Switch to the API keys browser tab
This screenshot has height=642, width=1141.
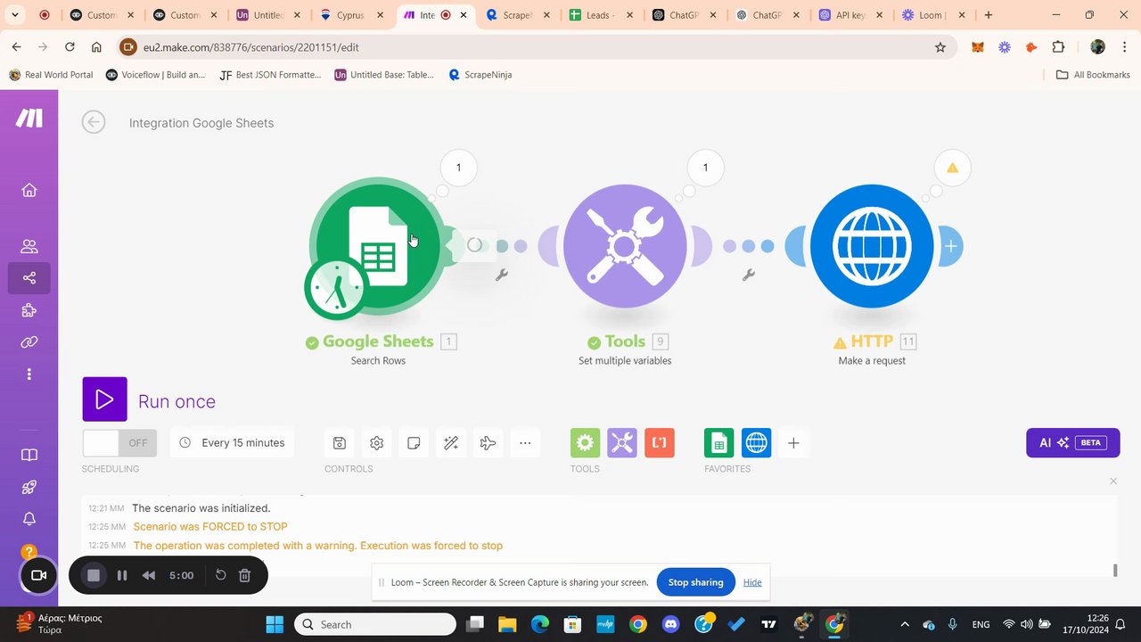pos(850,15)
